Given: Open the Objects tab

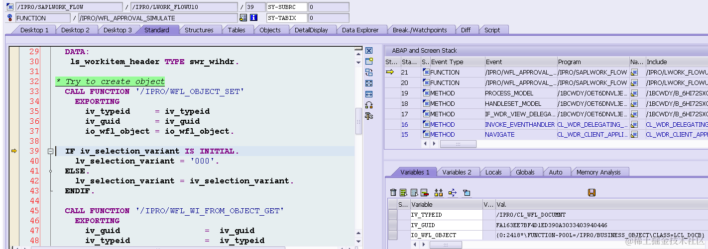Looking at the screenshot, I should [270, 30].
